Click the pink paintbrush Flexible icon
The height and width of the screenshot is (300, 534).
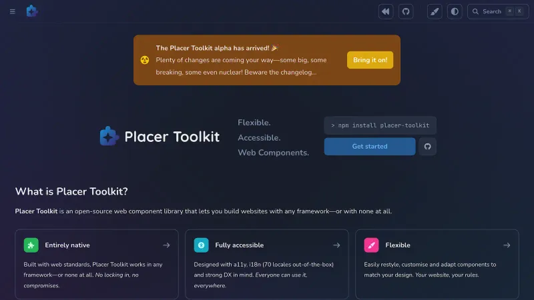tap(372, 245)
